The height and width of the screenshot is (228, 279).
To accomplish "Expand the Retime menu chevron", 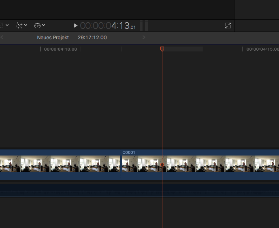I will coord(44,26).
